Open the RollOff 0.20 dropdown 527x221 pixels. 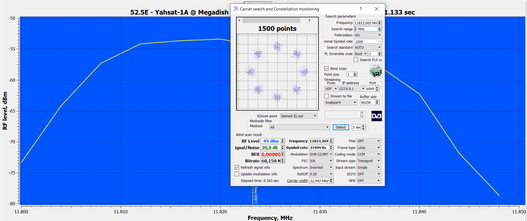[321, 174]
